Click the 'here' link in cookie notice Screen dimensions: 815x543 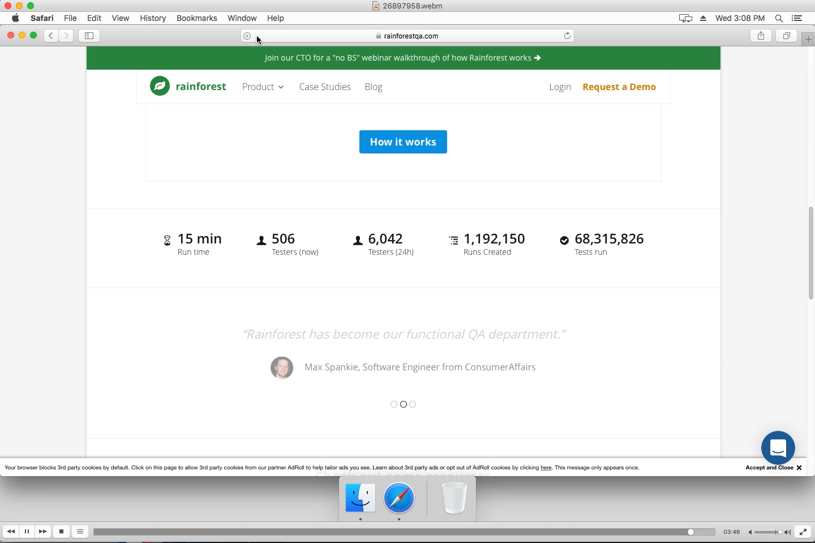546,468
